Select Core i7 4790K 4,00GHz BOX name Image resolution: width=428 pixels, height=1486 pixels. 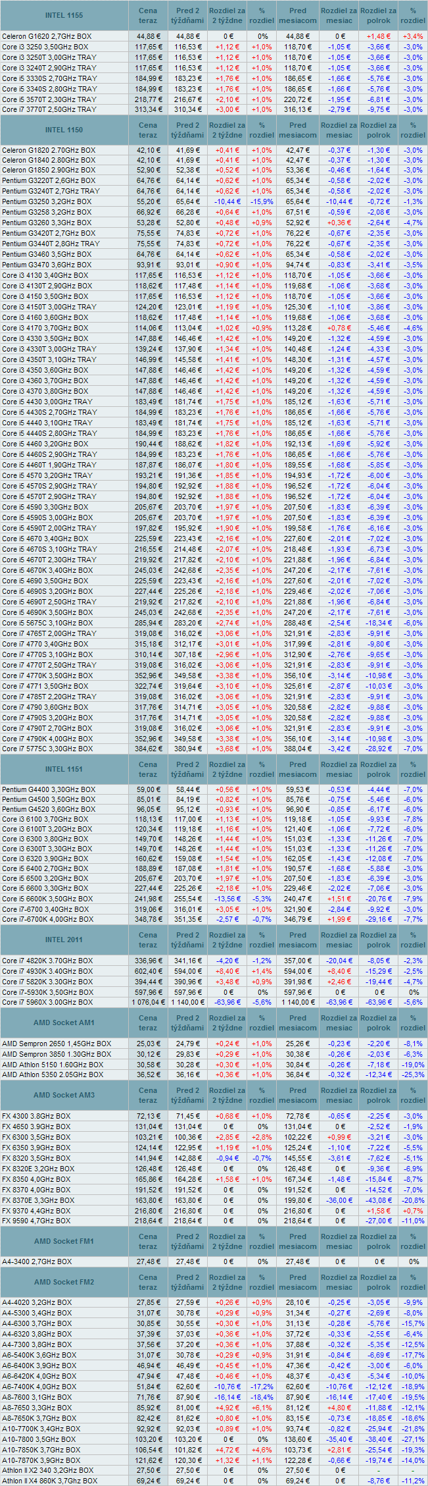(x=47, y=739)
